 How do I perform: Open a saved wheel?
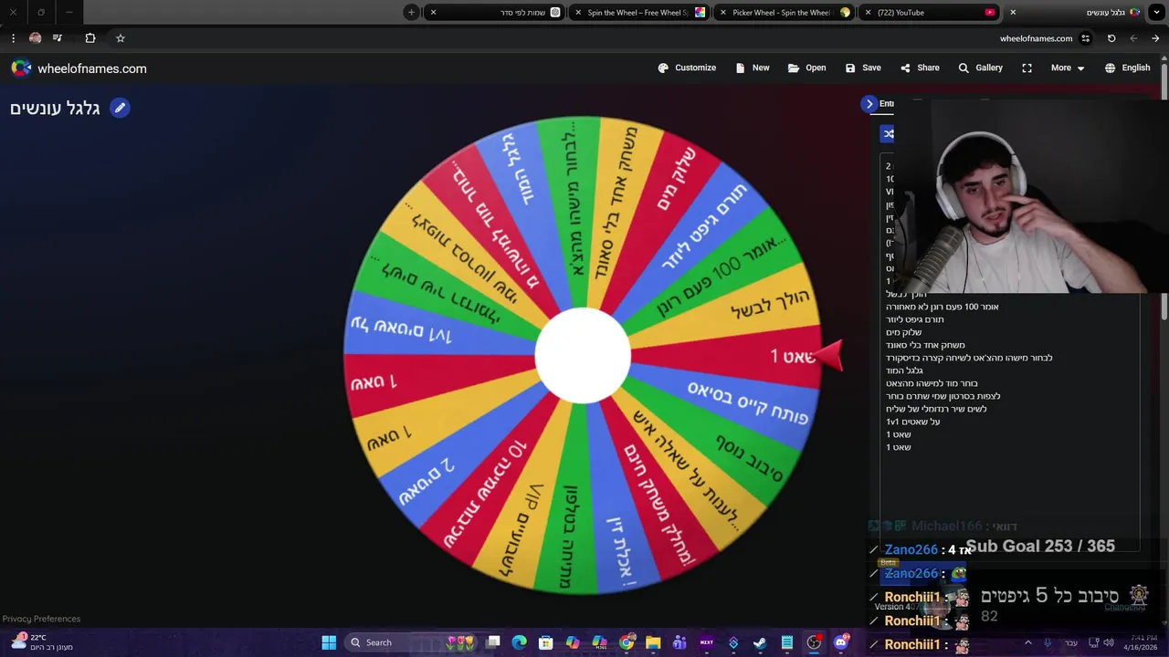806,68
